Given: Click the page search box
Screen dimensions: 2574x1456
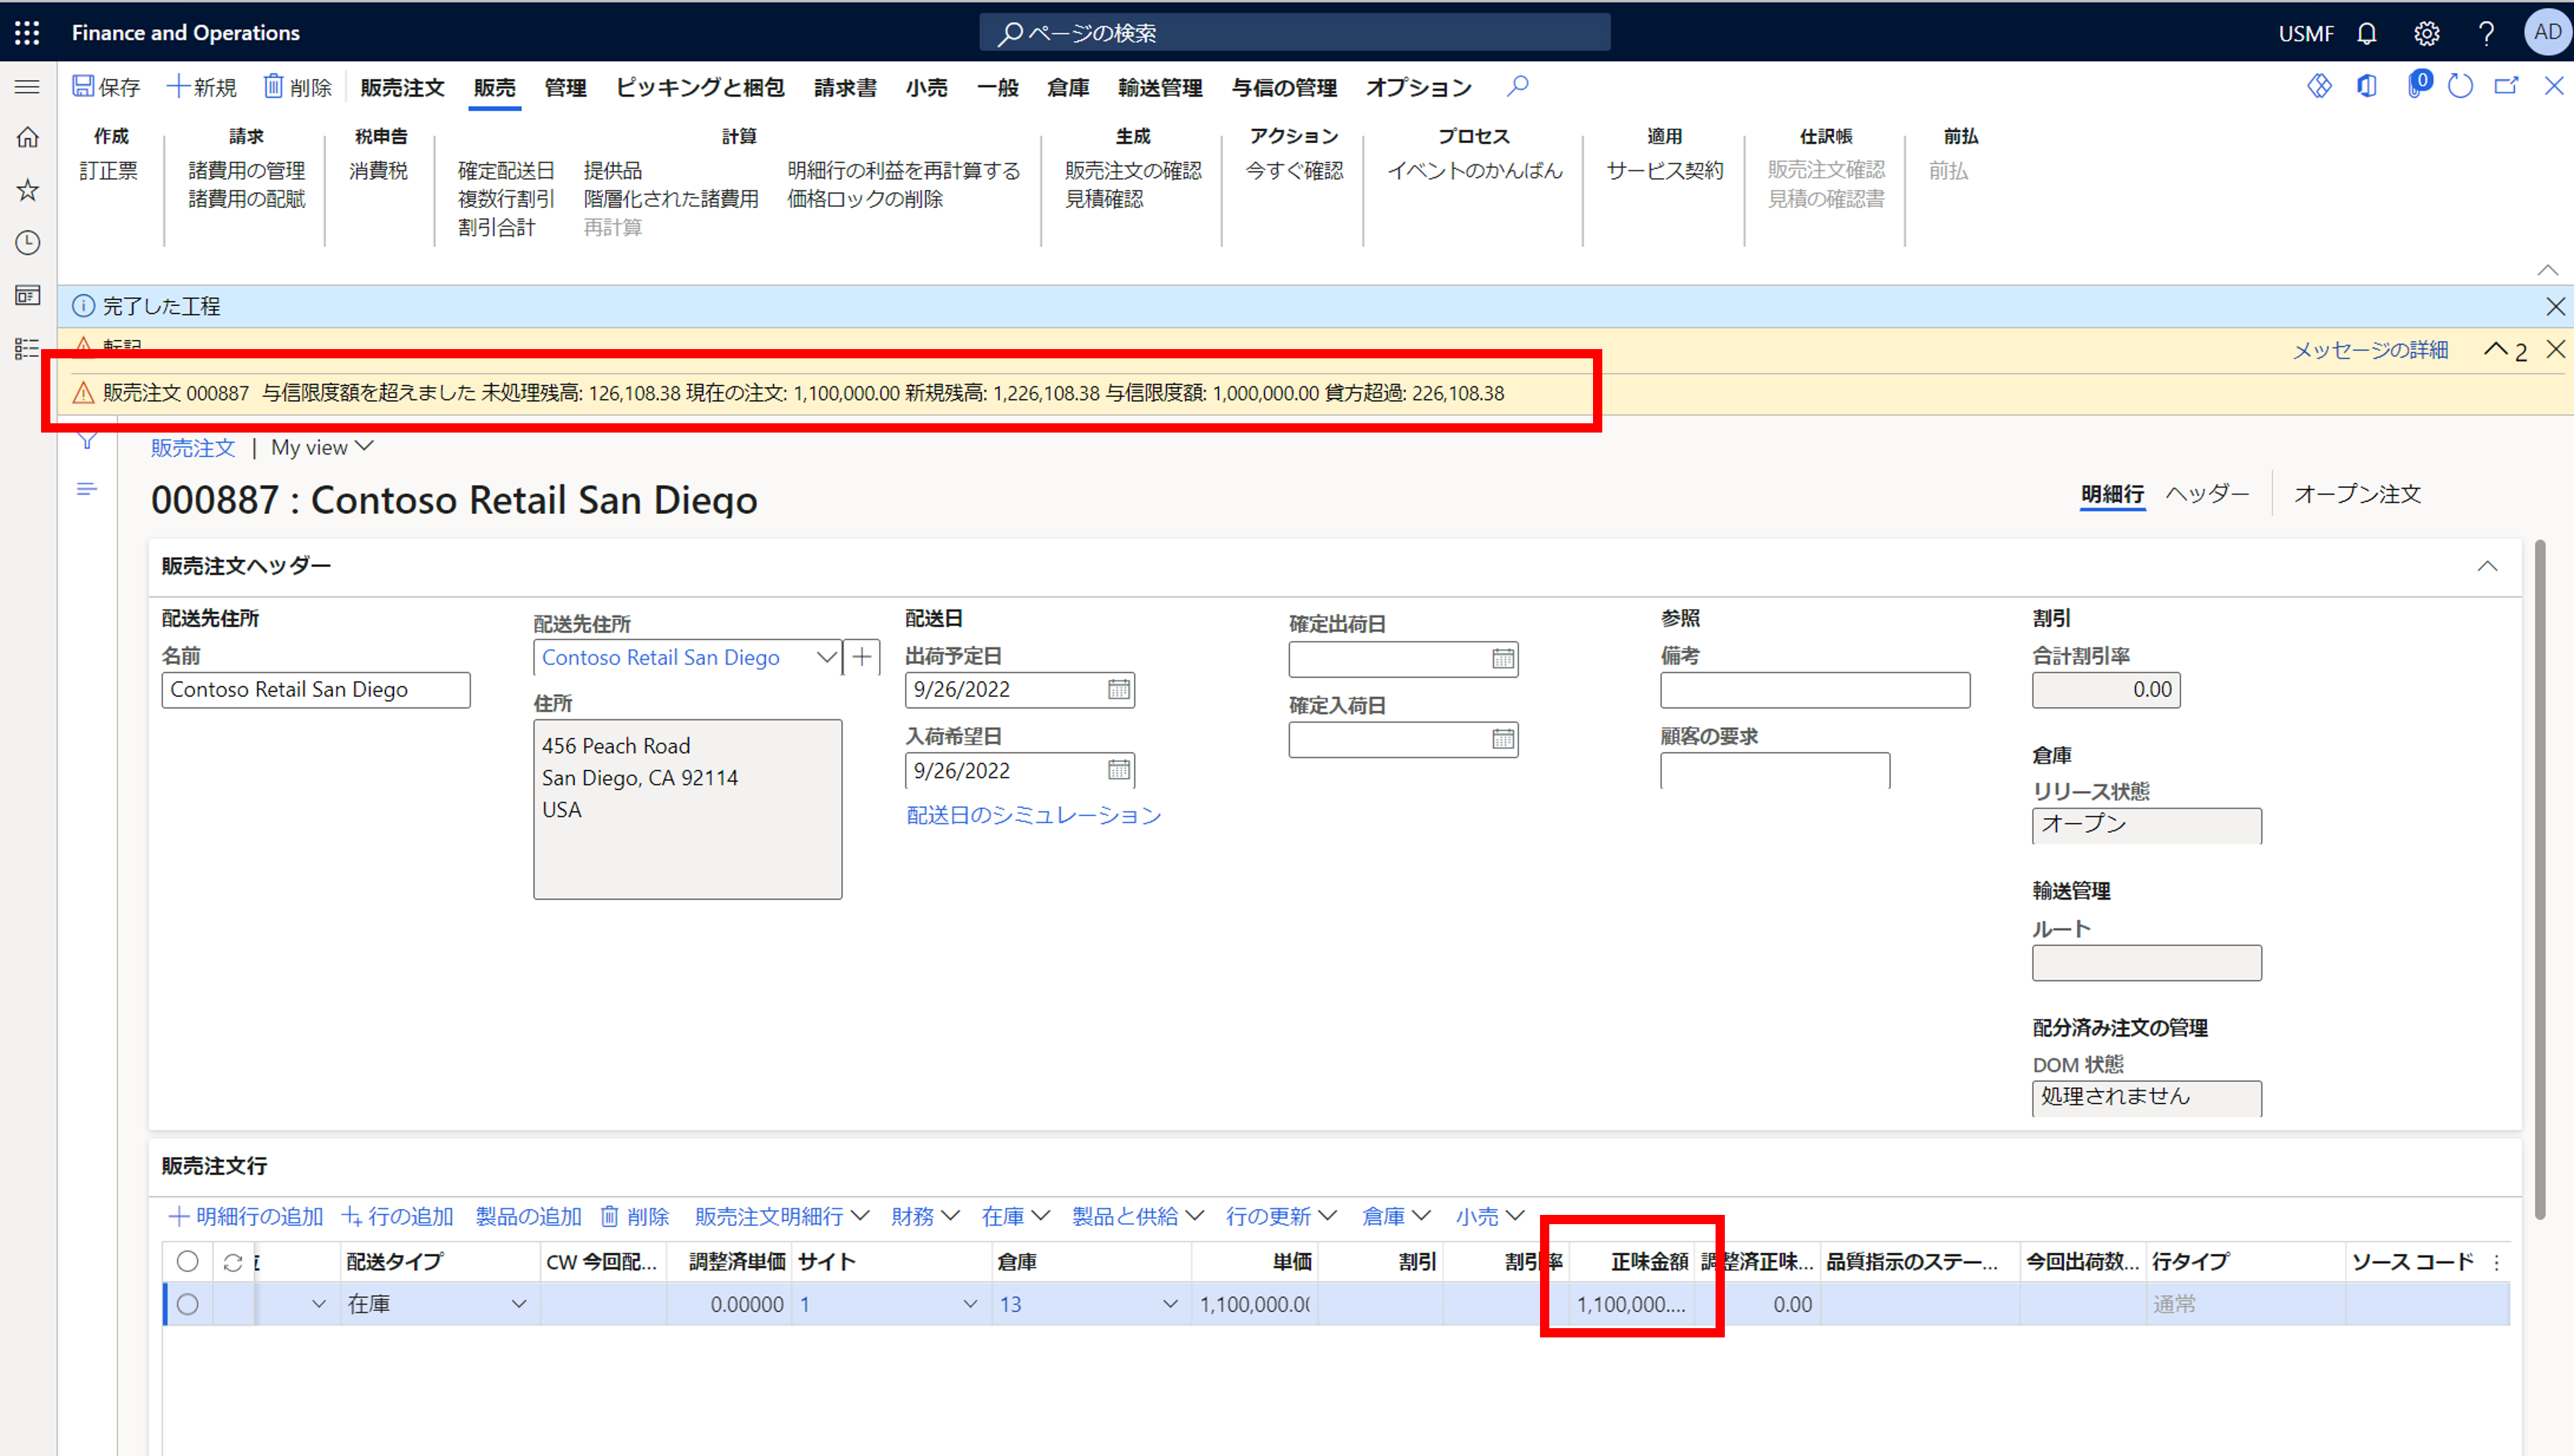Looking at the screenshot, I should [x=1294, y=33].
